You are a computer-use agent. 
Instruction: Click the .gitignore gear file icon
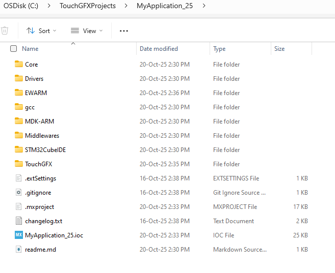pyautogui.click(x=18, y=192)
